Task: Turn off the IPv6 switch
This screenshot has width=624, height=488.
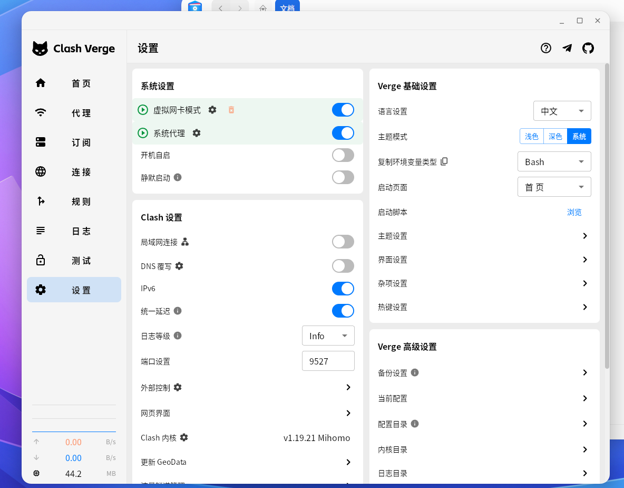Action: tap(343, 289)
